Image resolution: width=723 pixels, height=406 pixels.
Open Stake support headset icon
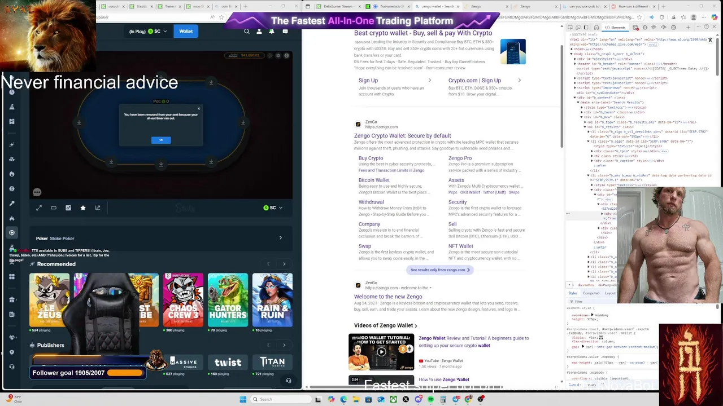(x=288, y=381)
